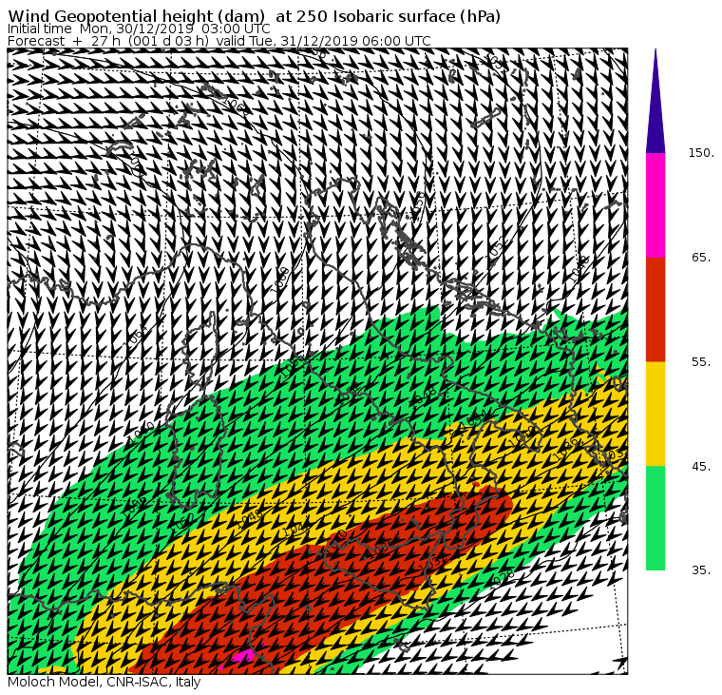Click the Moloch Model, CNR-ISAC, Italy credit
Screen dimensions: 722x695
[x=104, y=682]
